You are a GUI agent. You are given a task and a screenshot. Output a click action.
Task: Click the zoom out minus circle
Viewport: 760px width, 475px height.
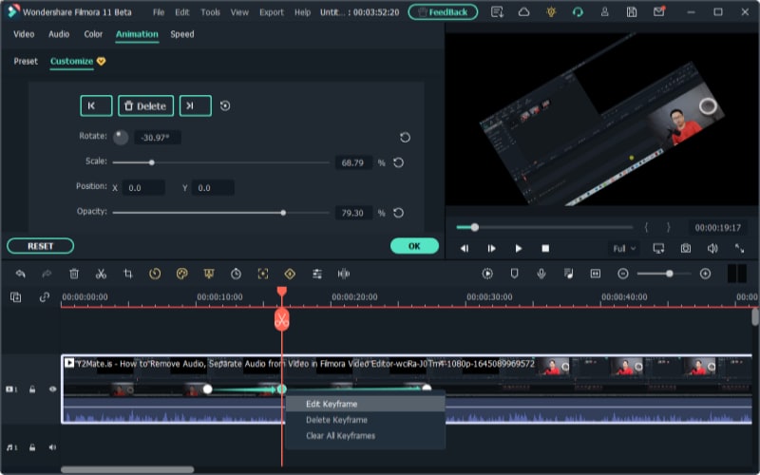pyautogui.click(x=623, y=274)
